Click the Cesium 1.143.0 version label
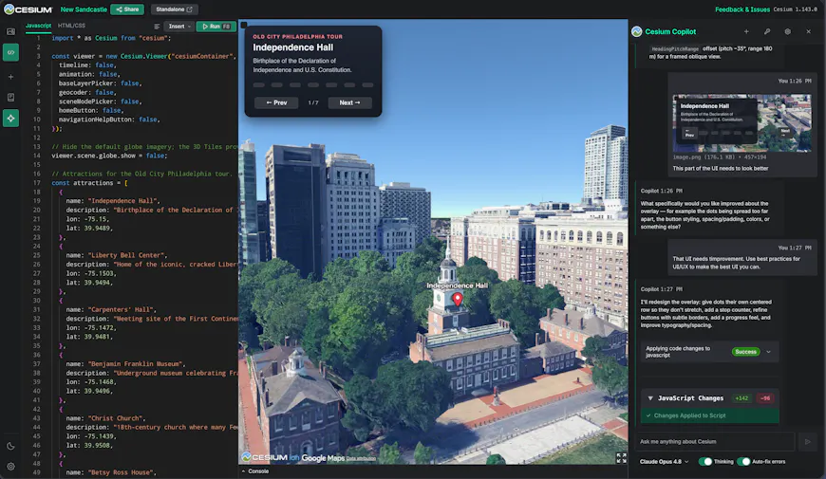This screenshot has height=479, width=826. click(795, 9)
